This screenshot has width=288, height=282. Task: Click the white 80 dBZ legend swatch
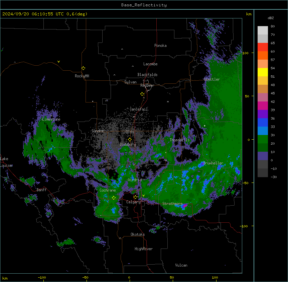click(263, 30)
